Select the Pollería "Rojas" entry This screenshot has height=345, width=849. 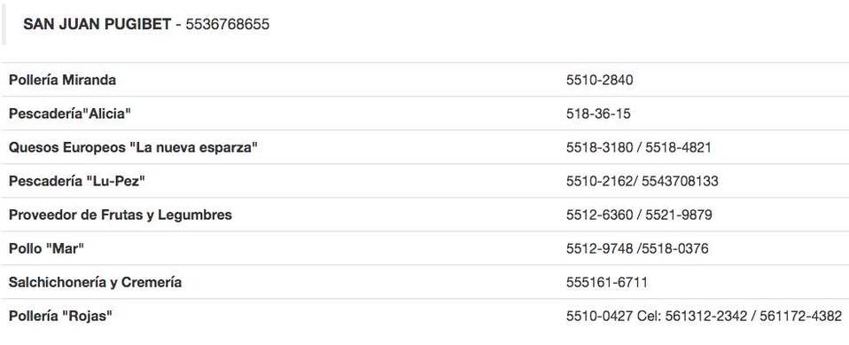[x=60, y=316]
